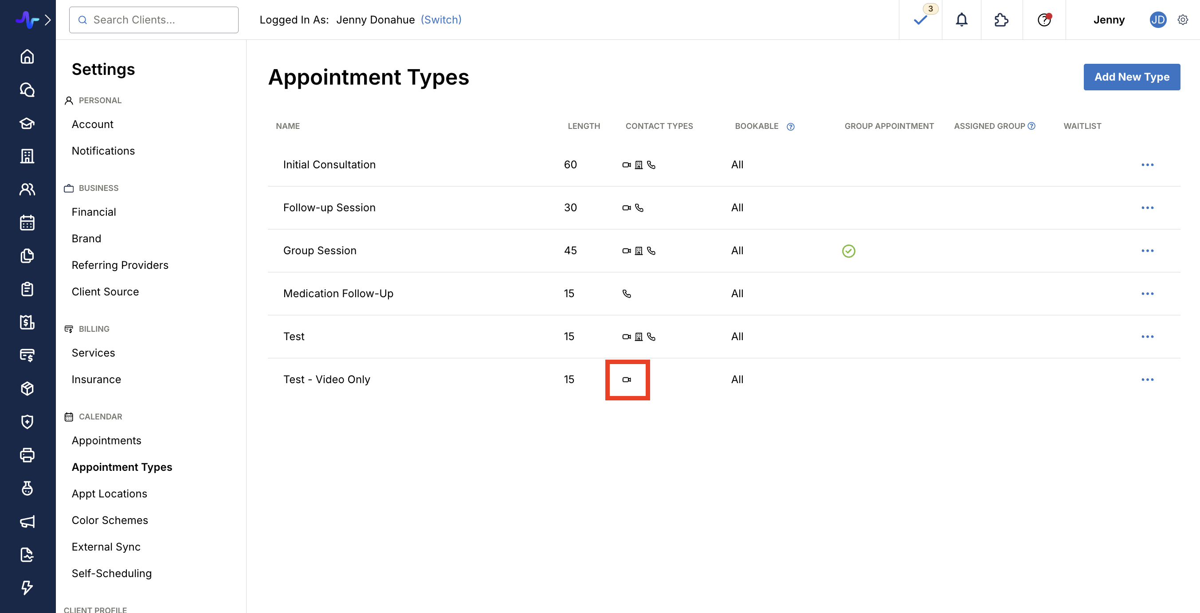Open the settings gear icon
The height and width of the screenshot is (613, 1200).
[1183, 19]
